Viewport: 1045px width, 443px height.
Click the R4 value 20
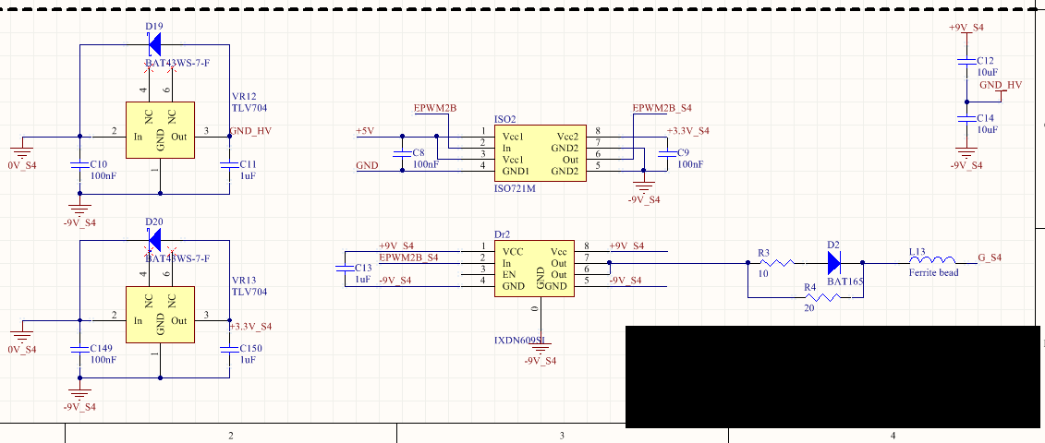(x=809, y=307)
